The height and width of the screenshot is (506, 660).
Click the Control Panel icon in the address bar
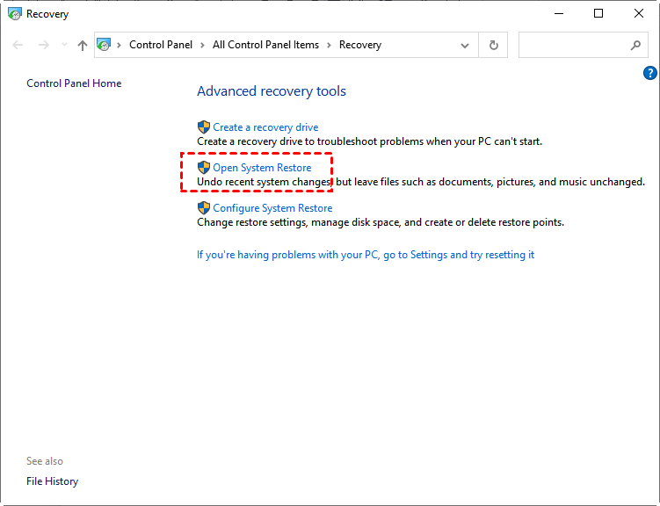click(x=105, y=45)
